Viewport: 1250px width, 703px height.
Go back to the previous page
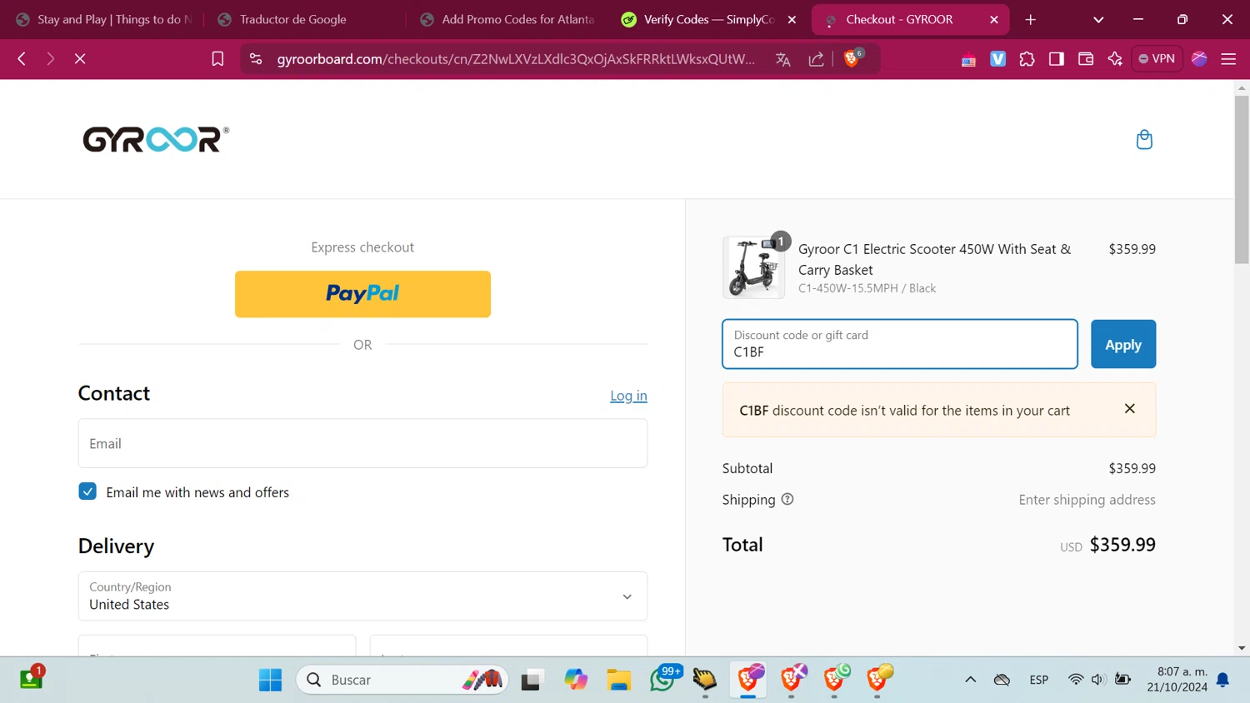(22, 59)
